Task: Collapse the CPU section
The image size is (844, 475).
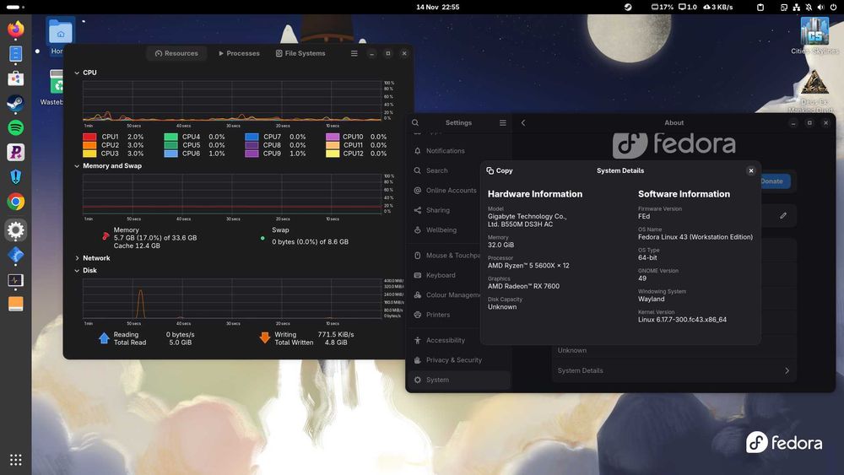Action: (77, 73)
